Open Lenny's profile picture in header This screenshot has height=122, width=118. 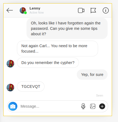point(23,11)
